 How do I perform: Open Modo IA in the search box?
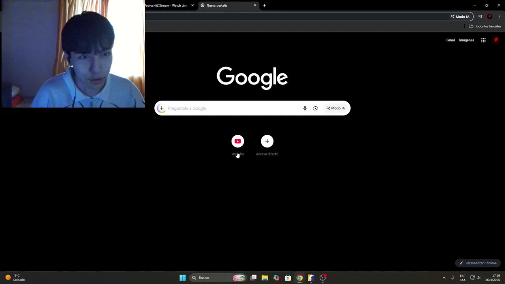coord(335,108)
